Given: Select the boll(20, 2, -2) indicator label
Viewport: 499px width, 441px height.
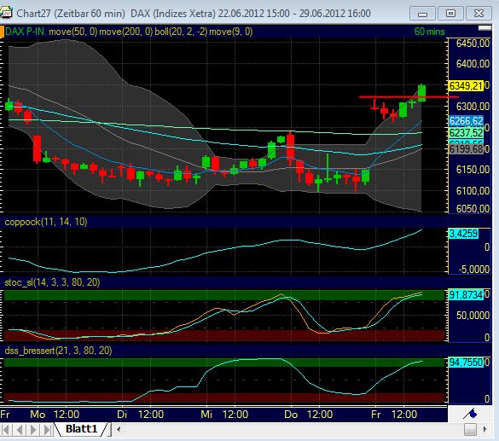Looking at the screenshot, I should pos(181,32).
